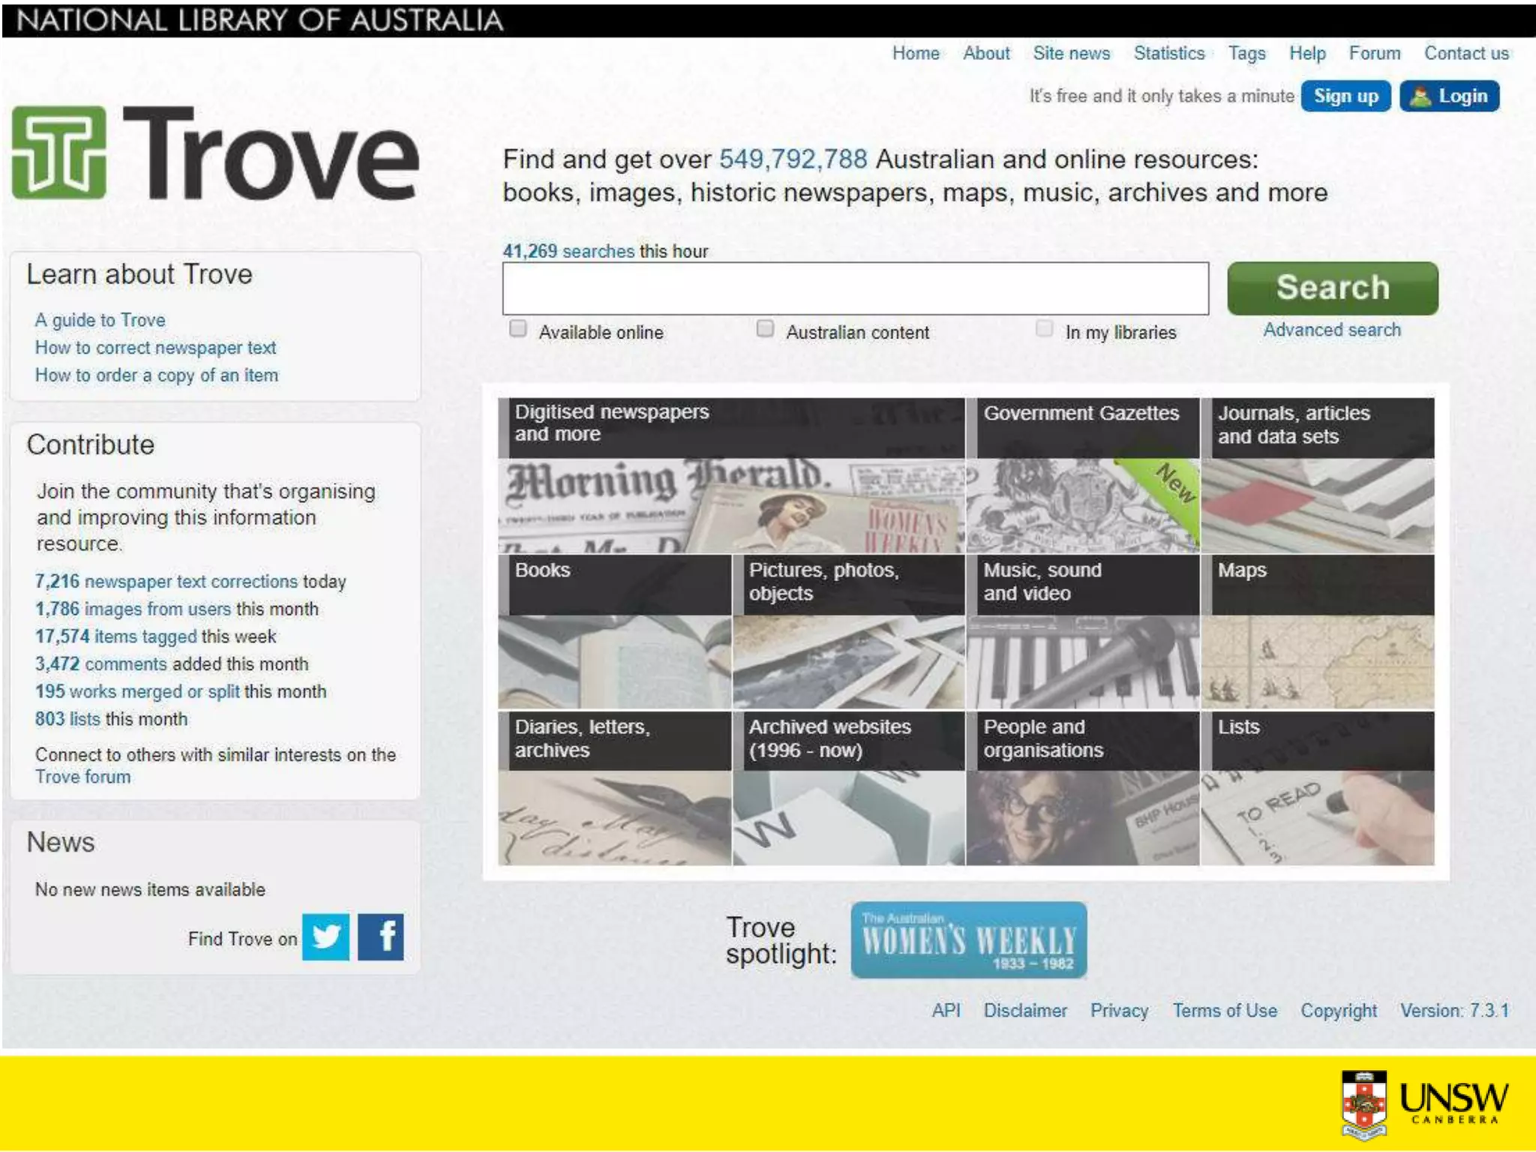
Task: Focus the main search text field
Action: pyautogui.click(x=855, y=289)
